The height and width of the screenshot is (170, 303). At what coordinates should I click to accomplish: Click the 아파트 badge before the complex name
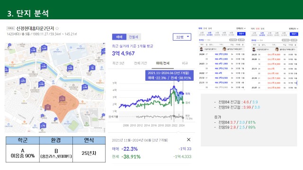[10, 28]
